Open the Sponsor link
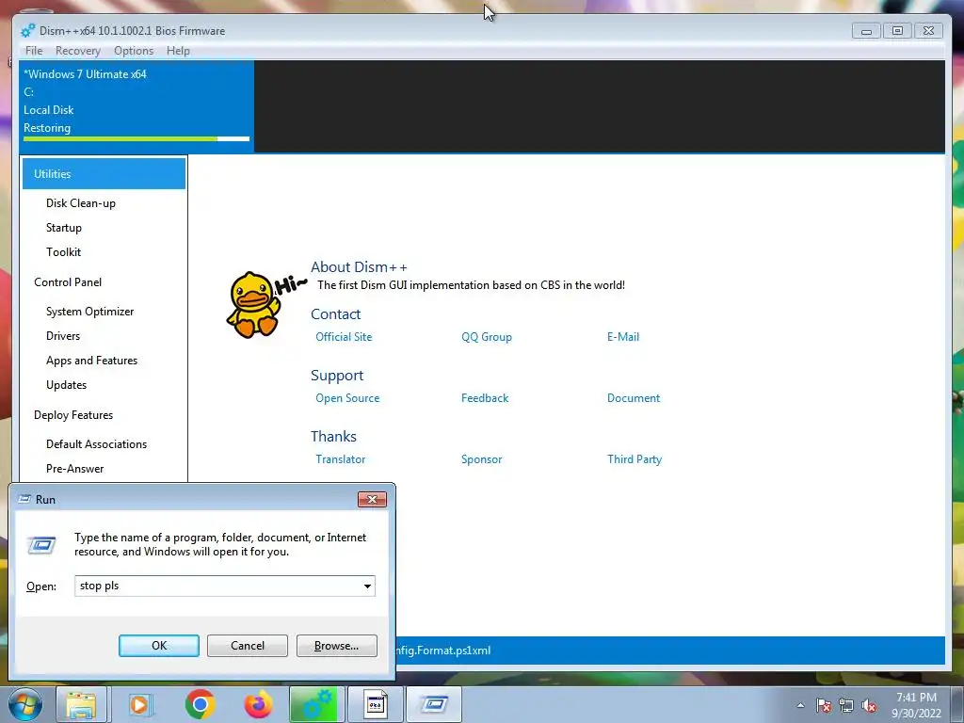964x723 pixels. [481, 459]
